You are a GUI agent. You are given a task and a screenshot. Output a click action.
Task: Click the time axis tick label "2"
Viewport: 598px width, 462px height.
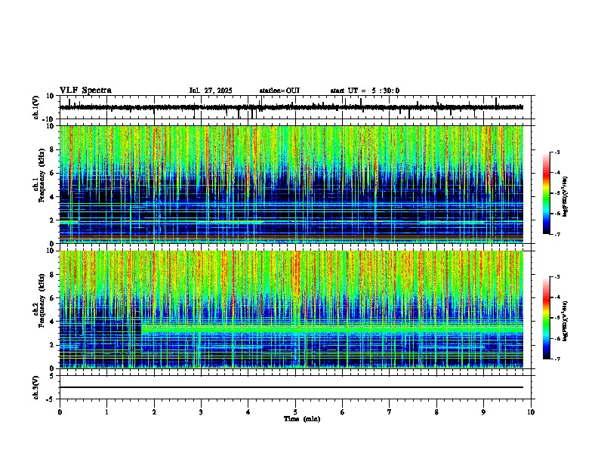[x=154, y=412]
